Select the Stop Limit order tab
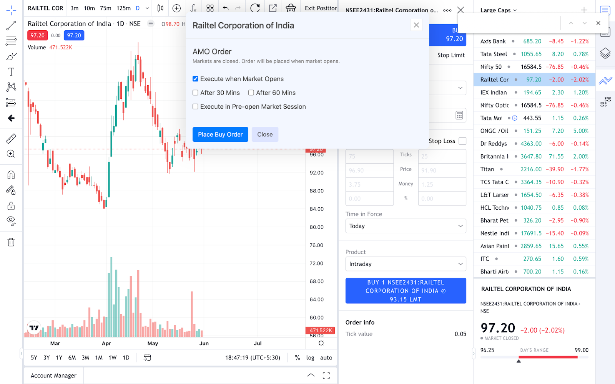The height and width of the screenshot is (384, 615). coord(451,55)
